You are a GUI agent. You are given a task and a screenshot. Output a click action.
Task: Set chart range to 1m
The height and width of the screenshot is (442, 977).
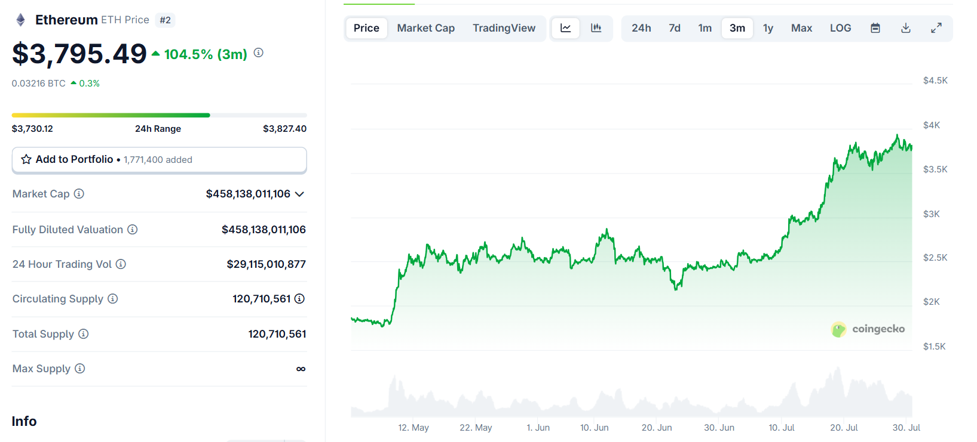click(705, 28)
